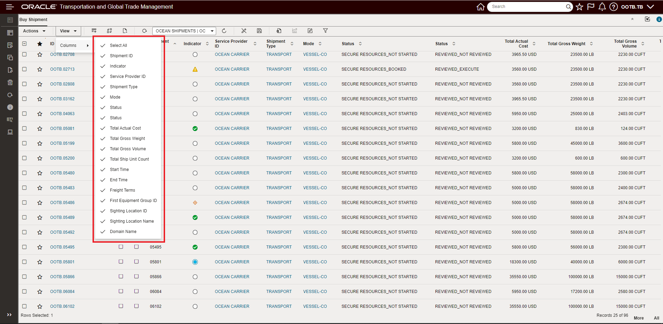Click Total Ship Unit Count menu entry
Viewport: 663px width, 324px height.
click(129, 159)
